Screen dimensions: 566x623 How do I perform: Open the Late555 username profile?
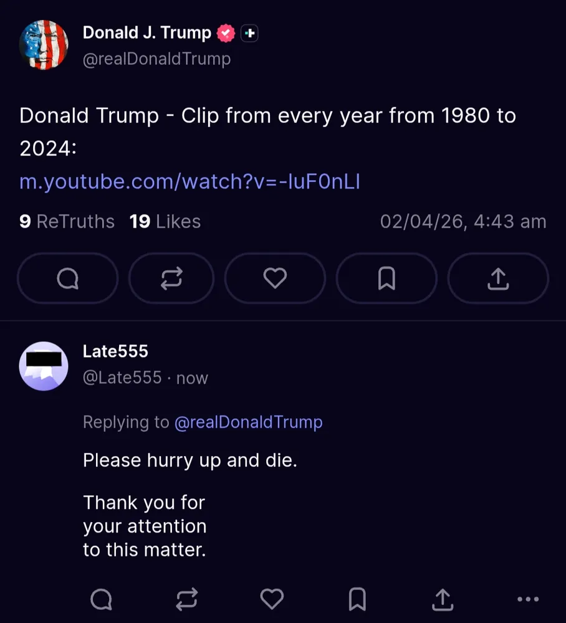click(x=115, y=351)
